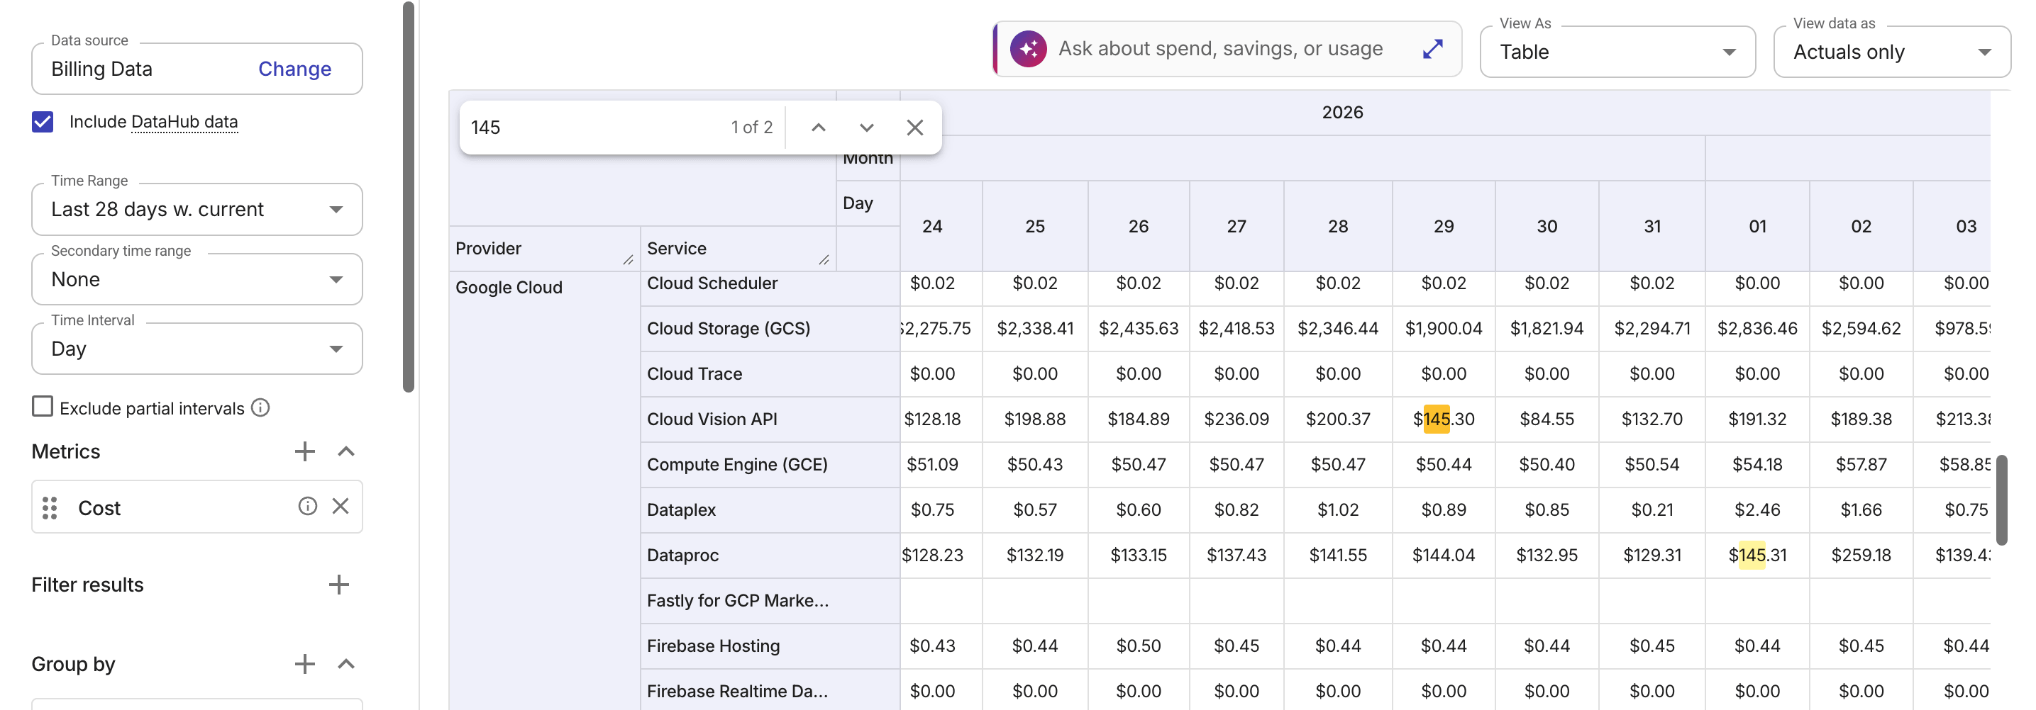Click the left panel vertical scrollbar
Viewport: 2036px width, 710px height.
click(409, 198)
